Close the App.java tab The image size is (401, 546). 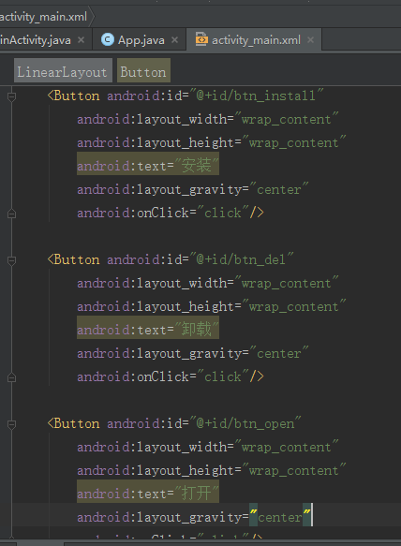(x=175, y=40)
